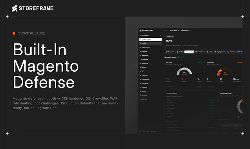The height and width of the screenshot is (149, 250).
Task: Select the Project item in the sidebar
Action: [x=151, y=43]
